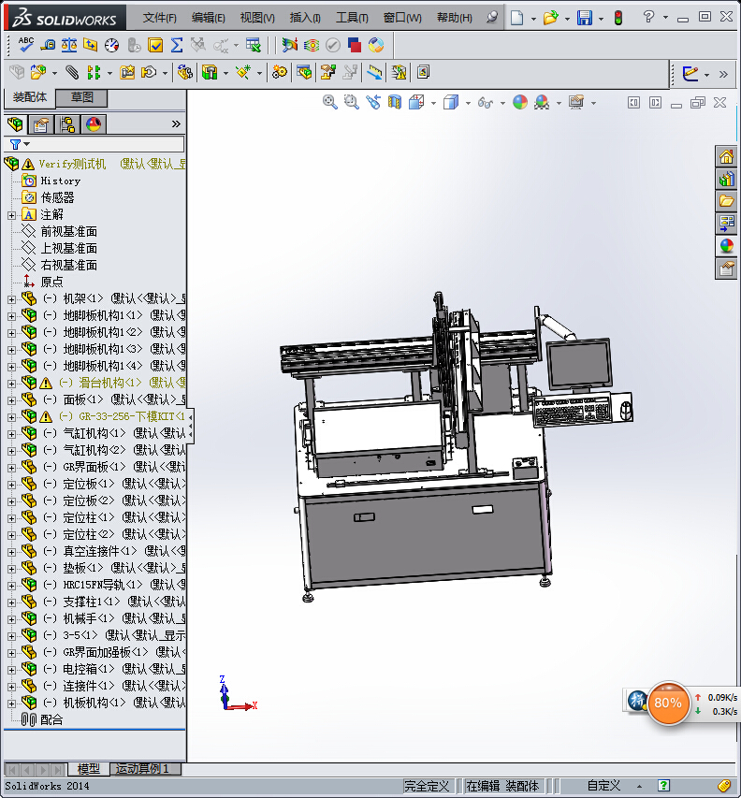Open the 工具(T) menu

(x=352, y=18)
